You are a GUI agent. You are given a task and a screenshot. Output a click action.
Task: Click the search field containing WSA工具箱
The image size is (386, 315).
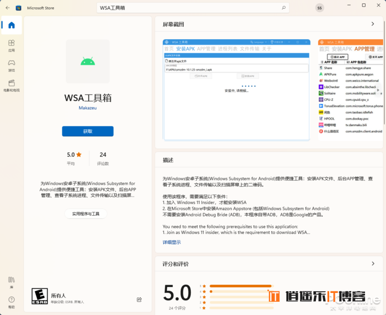(x=193, y=8)
